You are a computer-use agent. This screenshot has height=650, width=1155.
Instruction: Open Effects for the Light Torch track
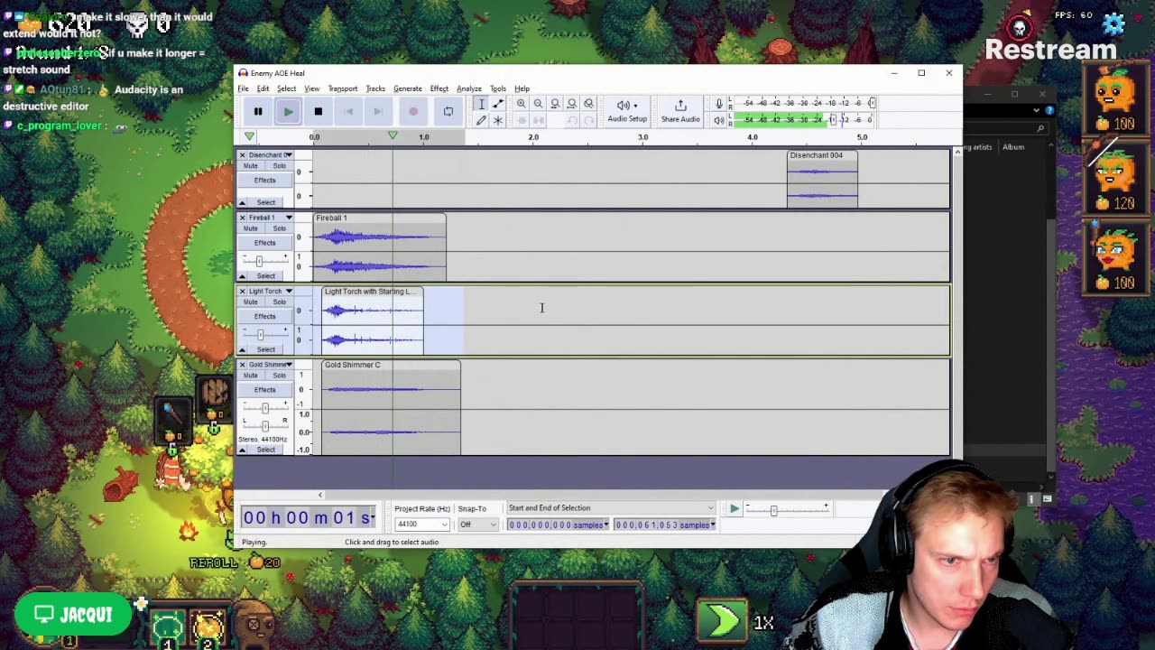click(x=264, y=316)
